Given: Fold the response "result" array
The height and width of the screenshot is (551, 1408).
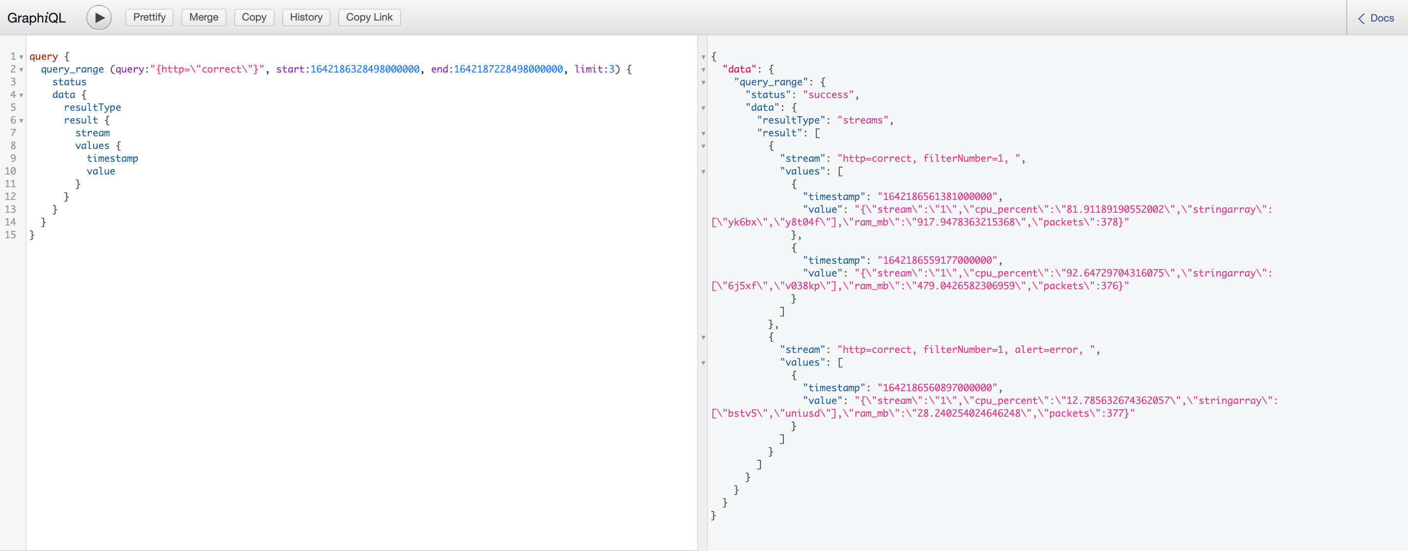Looking at the screenshot, I should [x=704, y=133].
